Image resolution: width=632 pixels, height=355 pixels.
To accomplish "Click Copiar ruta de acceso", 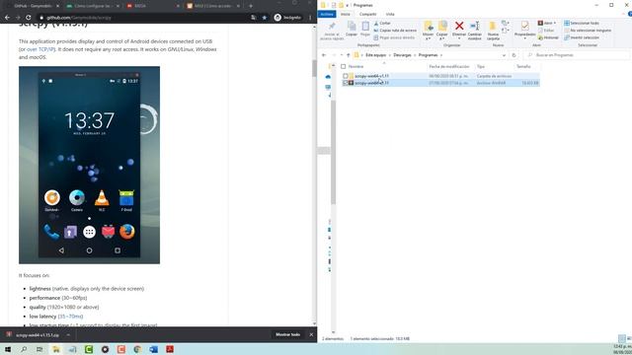I will tap(395, 31).
